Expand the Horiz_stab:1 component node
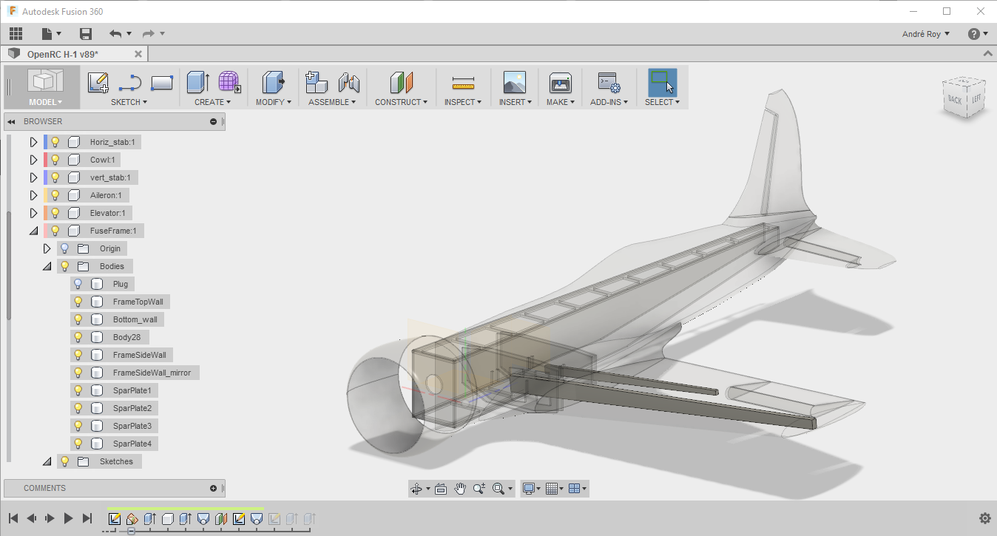The image size is (997, 536). (33, 142)
